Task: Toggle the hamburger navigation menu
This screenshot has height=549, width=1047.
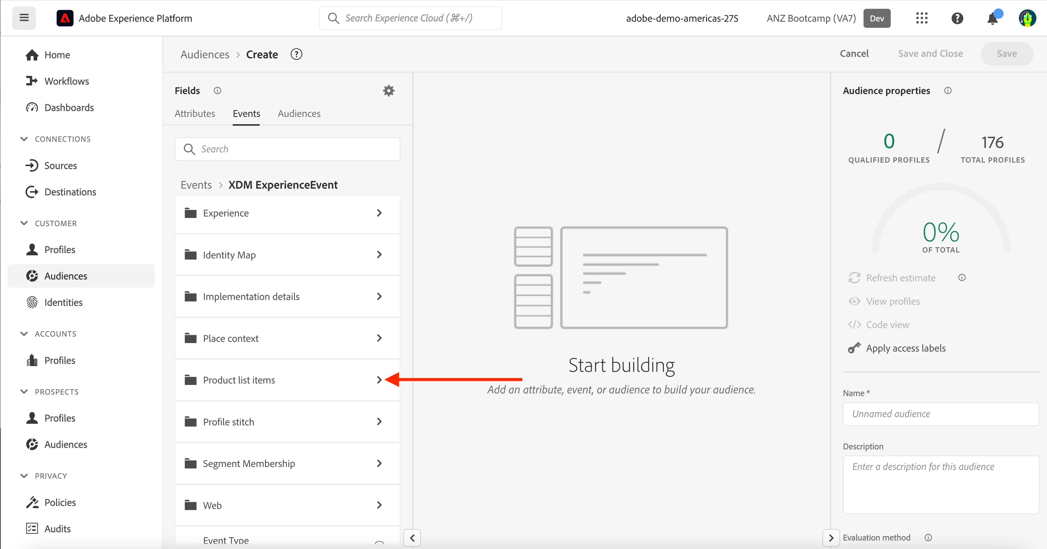Action: (x=24, y=18)
